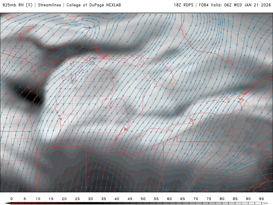Click the '0' value on the scale
Screen dimensions: 273x205
pyautogui.click(x=12, y=199)
